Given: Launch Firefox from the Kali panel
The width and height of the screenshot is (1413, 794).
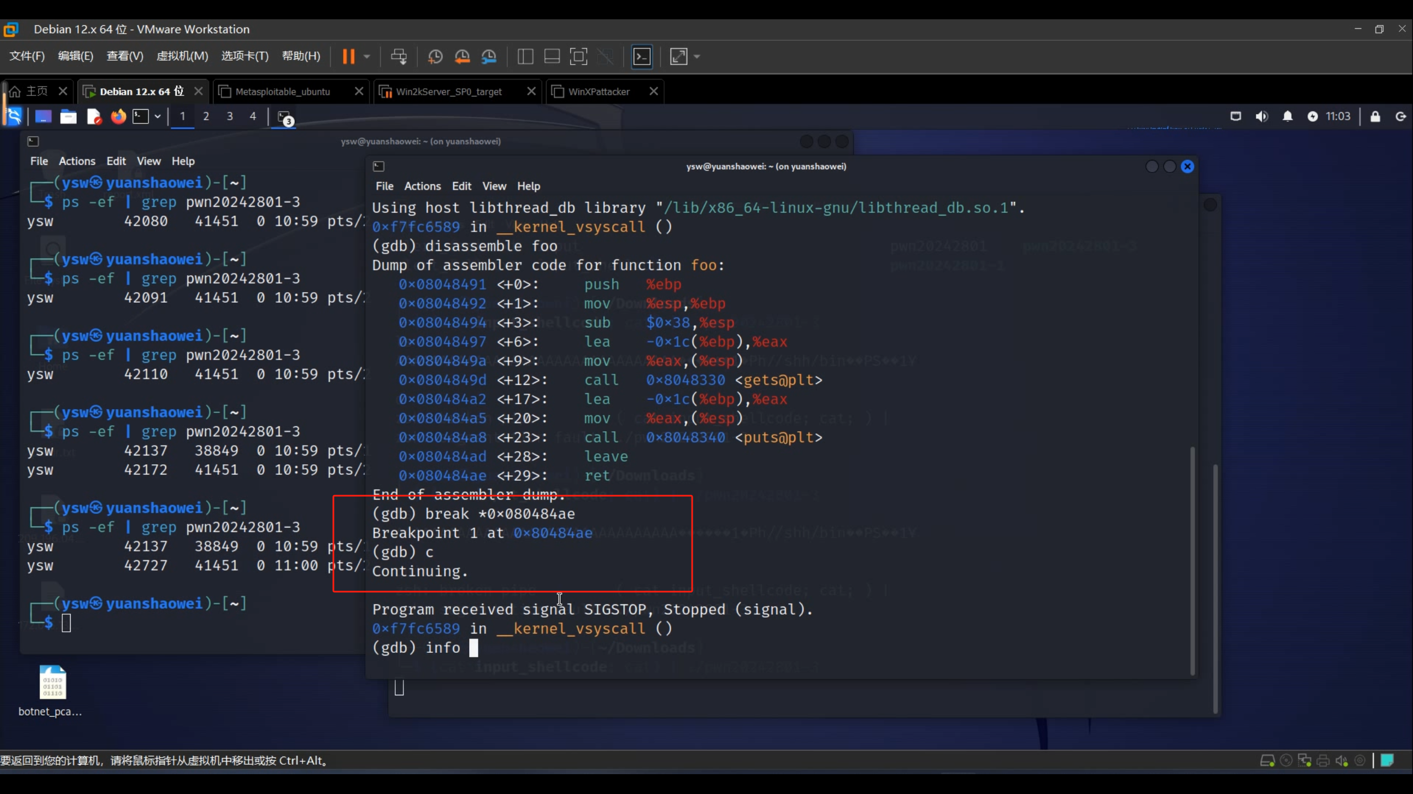Looking at the screenshot, I should (x=118, y=116).
